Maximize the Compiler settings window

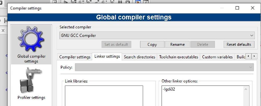(237, 8)
